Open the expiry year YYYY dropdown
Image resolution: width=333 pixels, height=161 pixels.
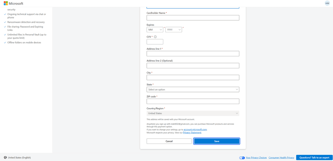(174, 30)
